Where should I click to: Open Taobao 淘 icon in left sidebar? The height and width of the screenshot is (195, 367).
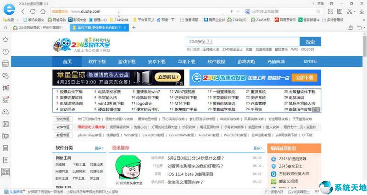[6, 88]
